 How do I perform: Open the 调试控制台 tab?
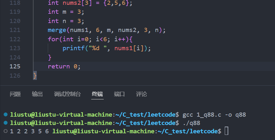(67, 94)
